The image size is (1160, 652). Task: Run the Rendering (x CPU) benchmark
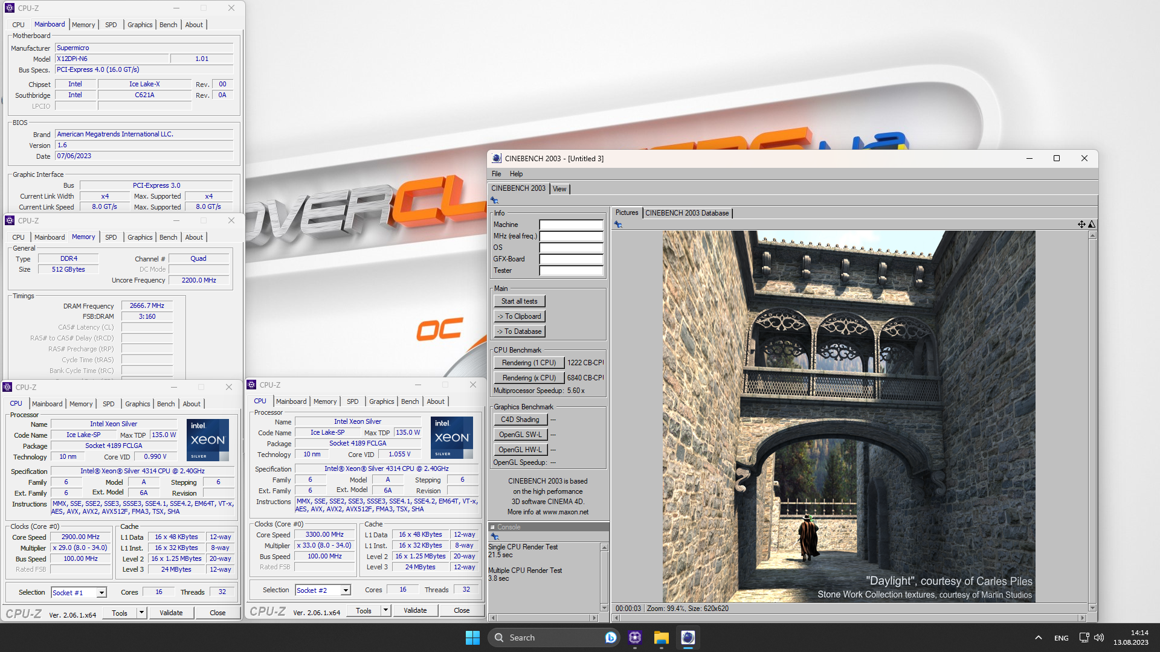coord(529,378)
